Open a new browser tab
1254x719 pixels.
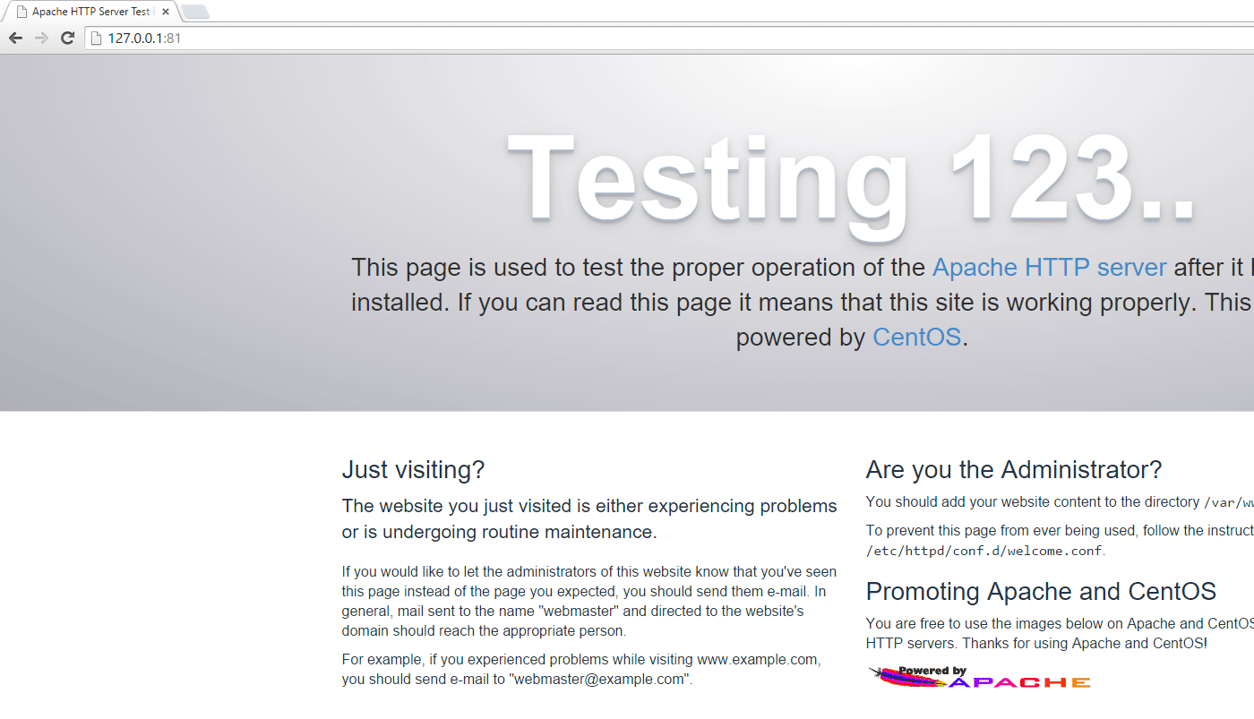pos(195,12)
